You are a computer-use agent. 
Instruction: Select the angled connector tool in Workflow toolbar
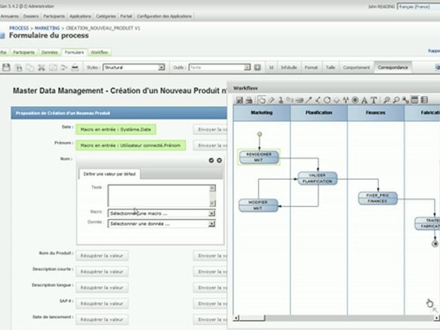[x=318, y=100]
